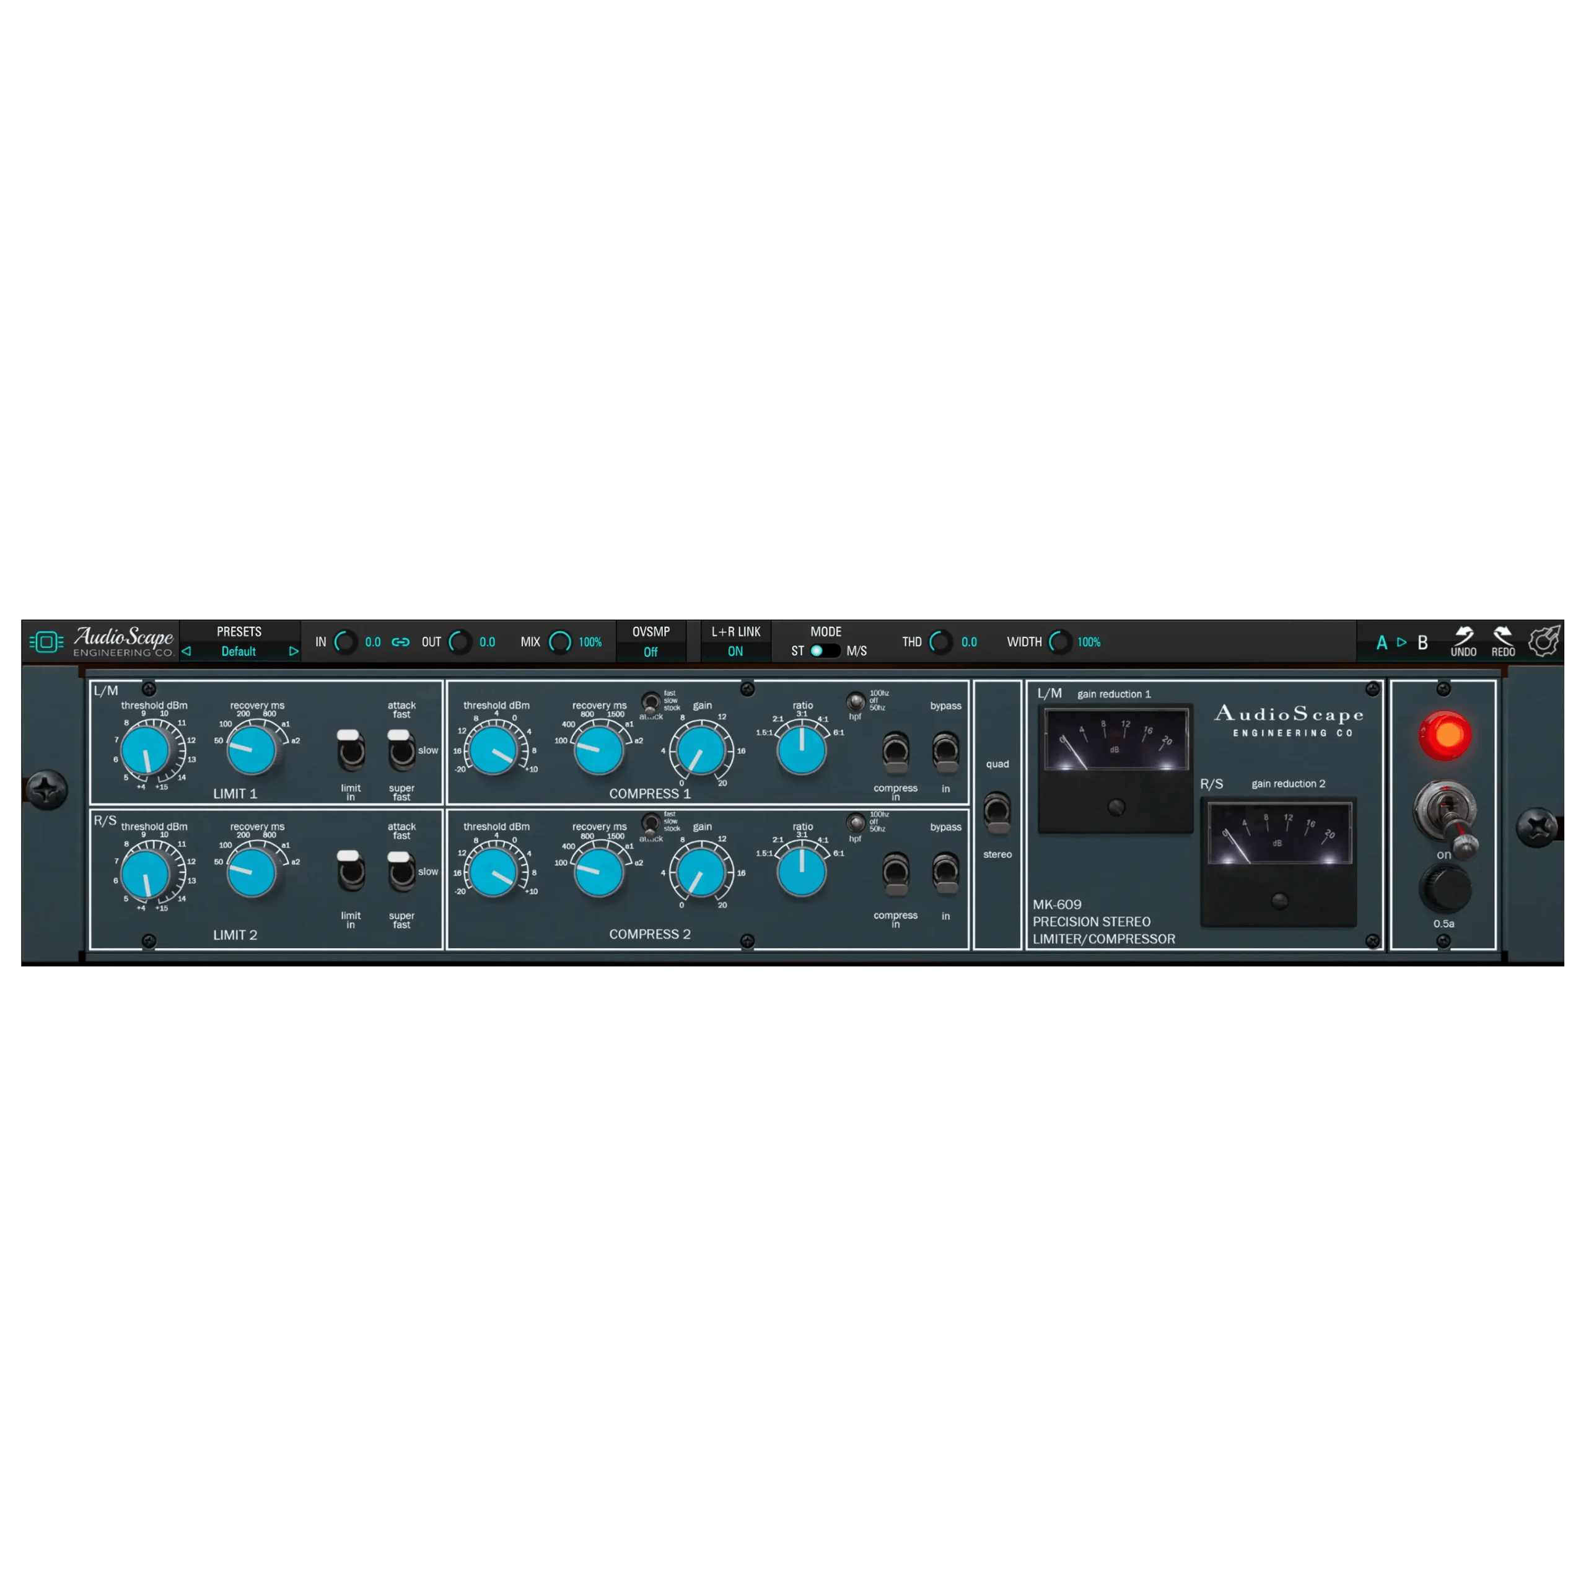This screenshot has height=1586, width=1586.
Task: Click the COMPRESS 1 threshold dBm knob
Action: [493, 750]
